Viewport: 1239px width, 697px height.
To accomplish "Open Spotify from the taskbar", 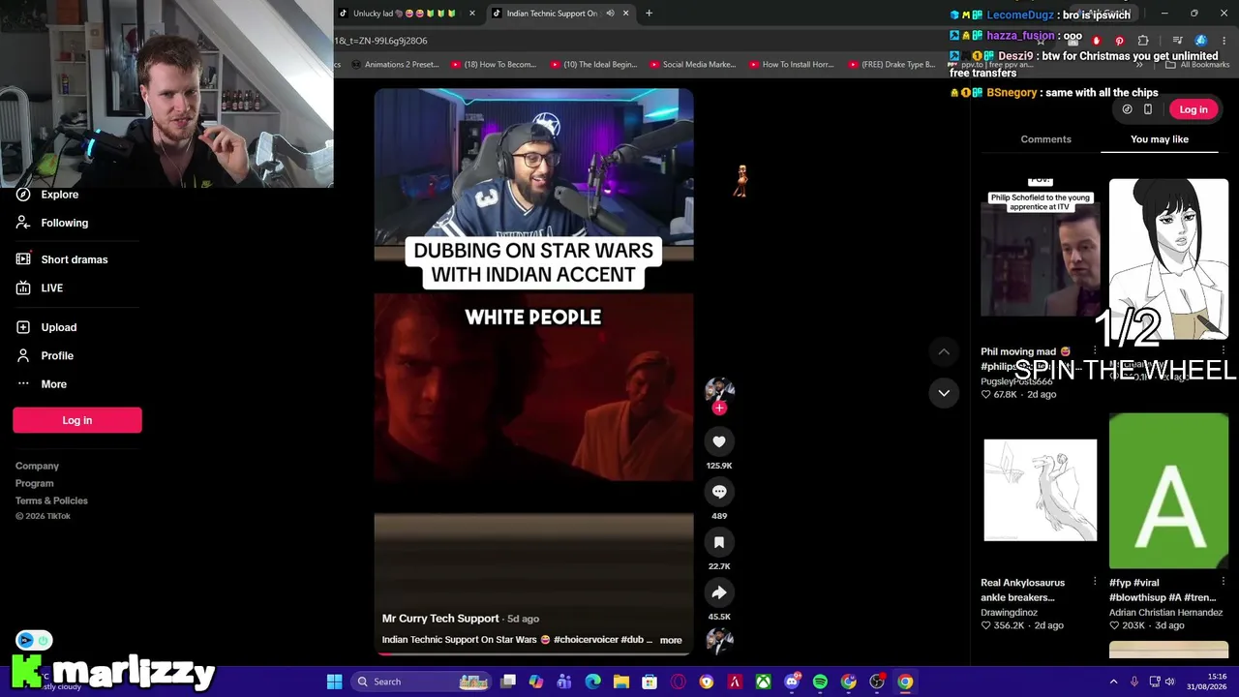I will pos(820,682).
